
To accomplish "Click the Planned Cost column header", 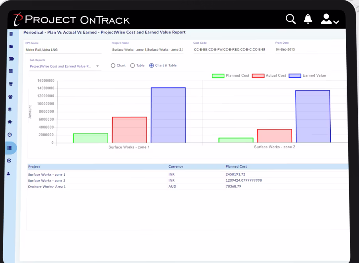I will point(237,166).
